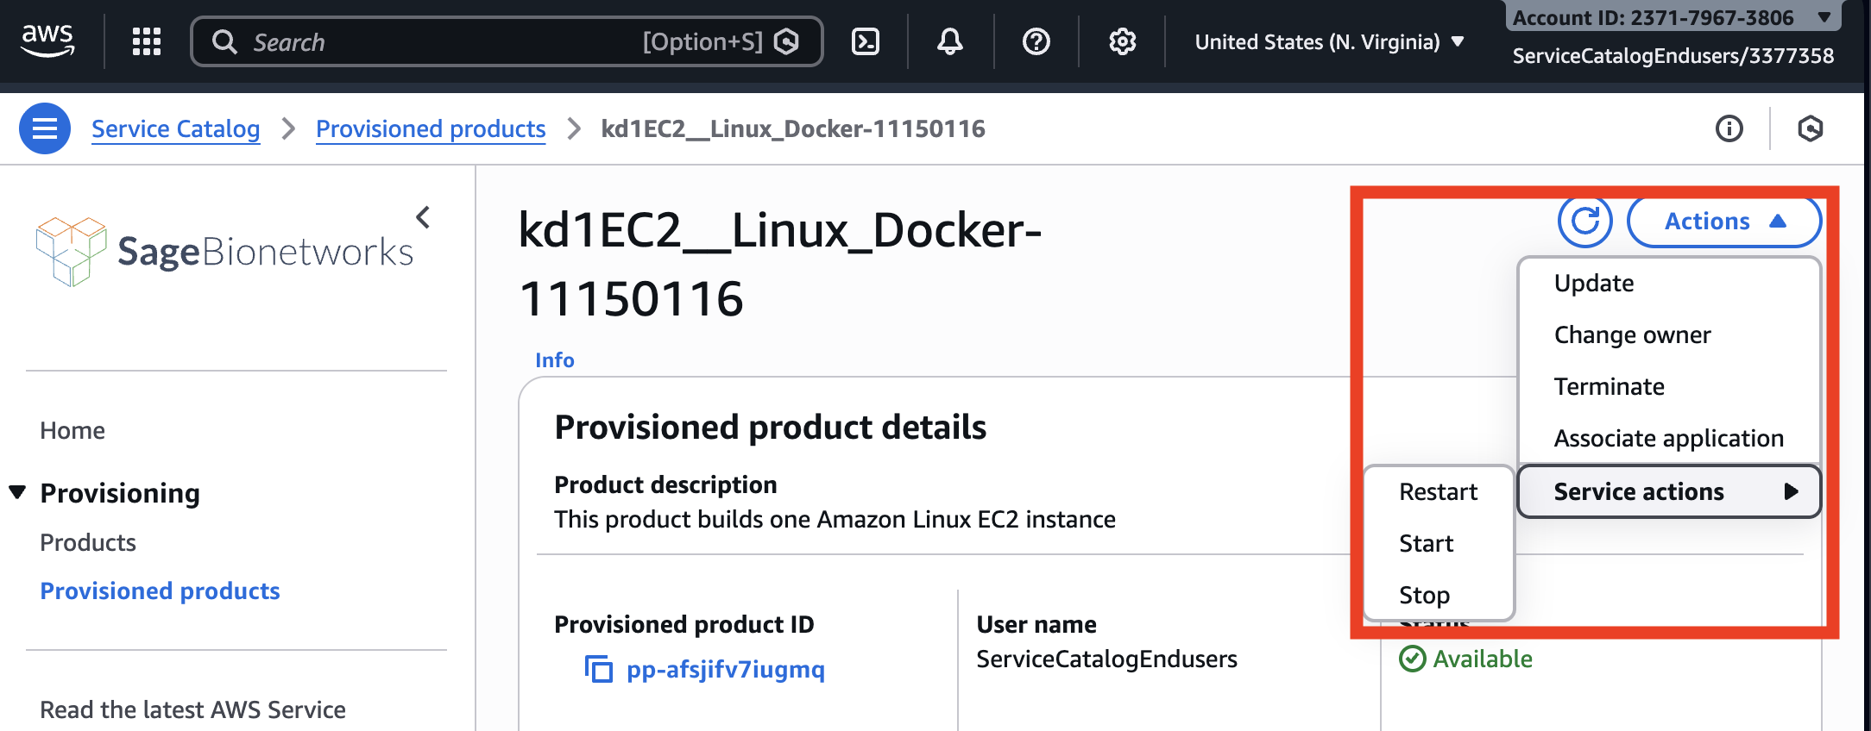
Task: Choose Update from Actions menu
Action: [x=1669, y=283]
